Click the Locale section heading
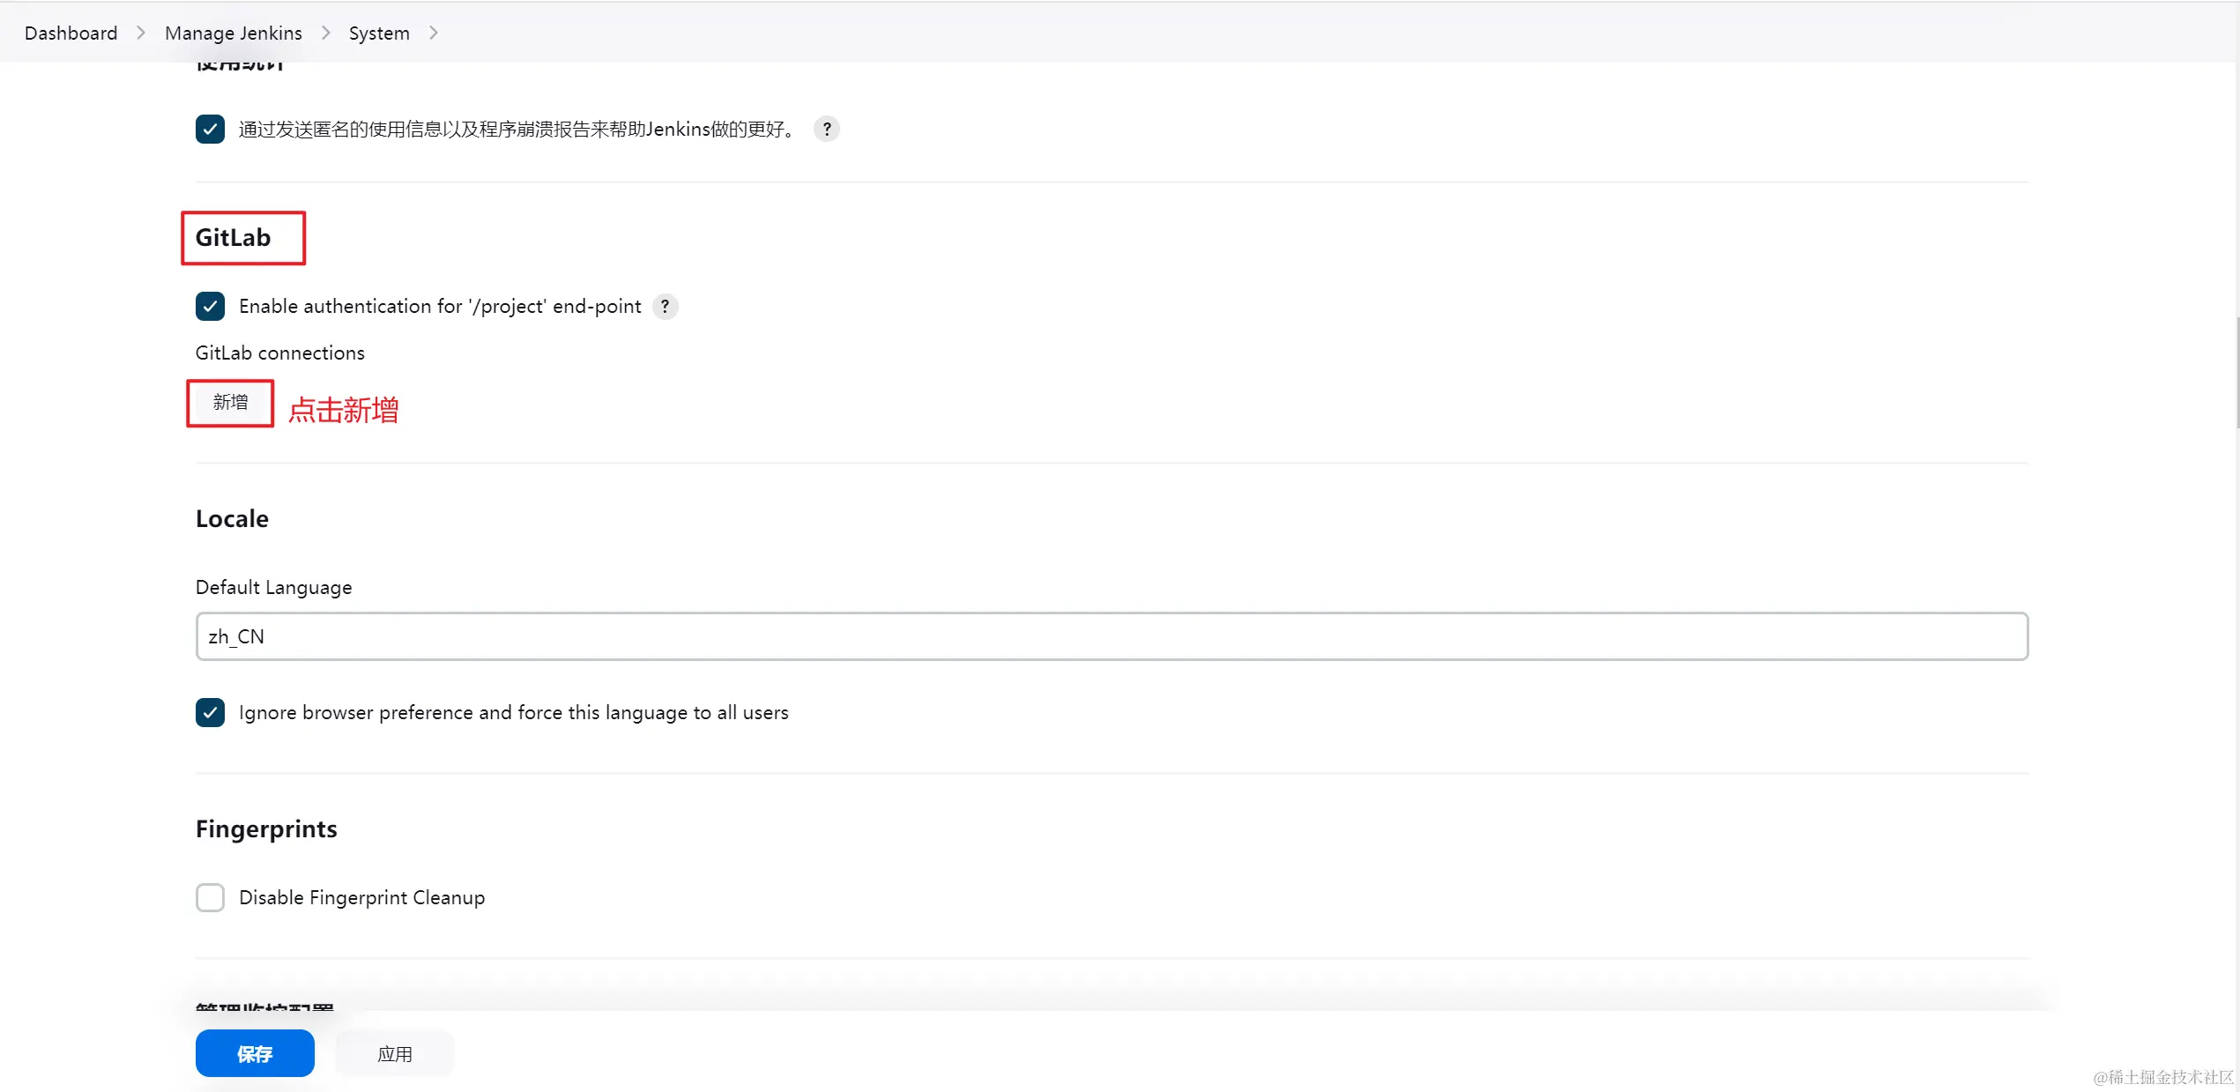 [232, 519]
